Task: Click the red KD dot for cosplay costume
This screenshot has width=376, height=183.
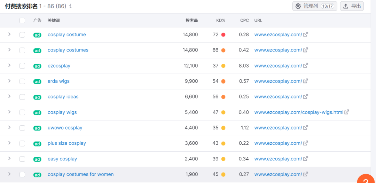Action: [223, 35]
